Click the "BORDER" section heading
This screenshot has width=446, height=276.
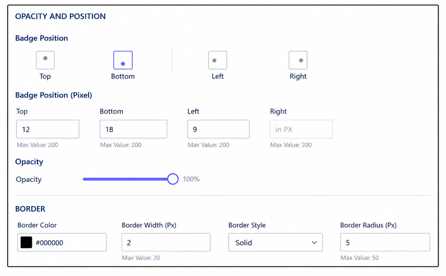(x=30, y=209)
